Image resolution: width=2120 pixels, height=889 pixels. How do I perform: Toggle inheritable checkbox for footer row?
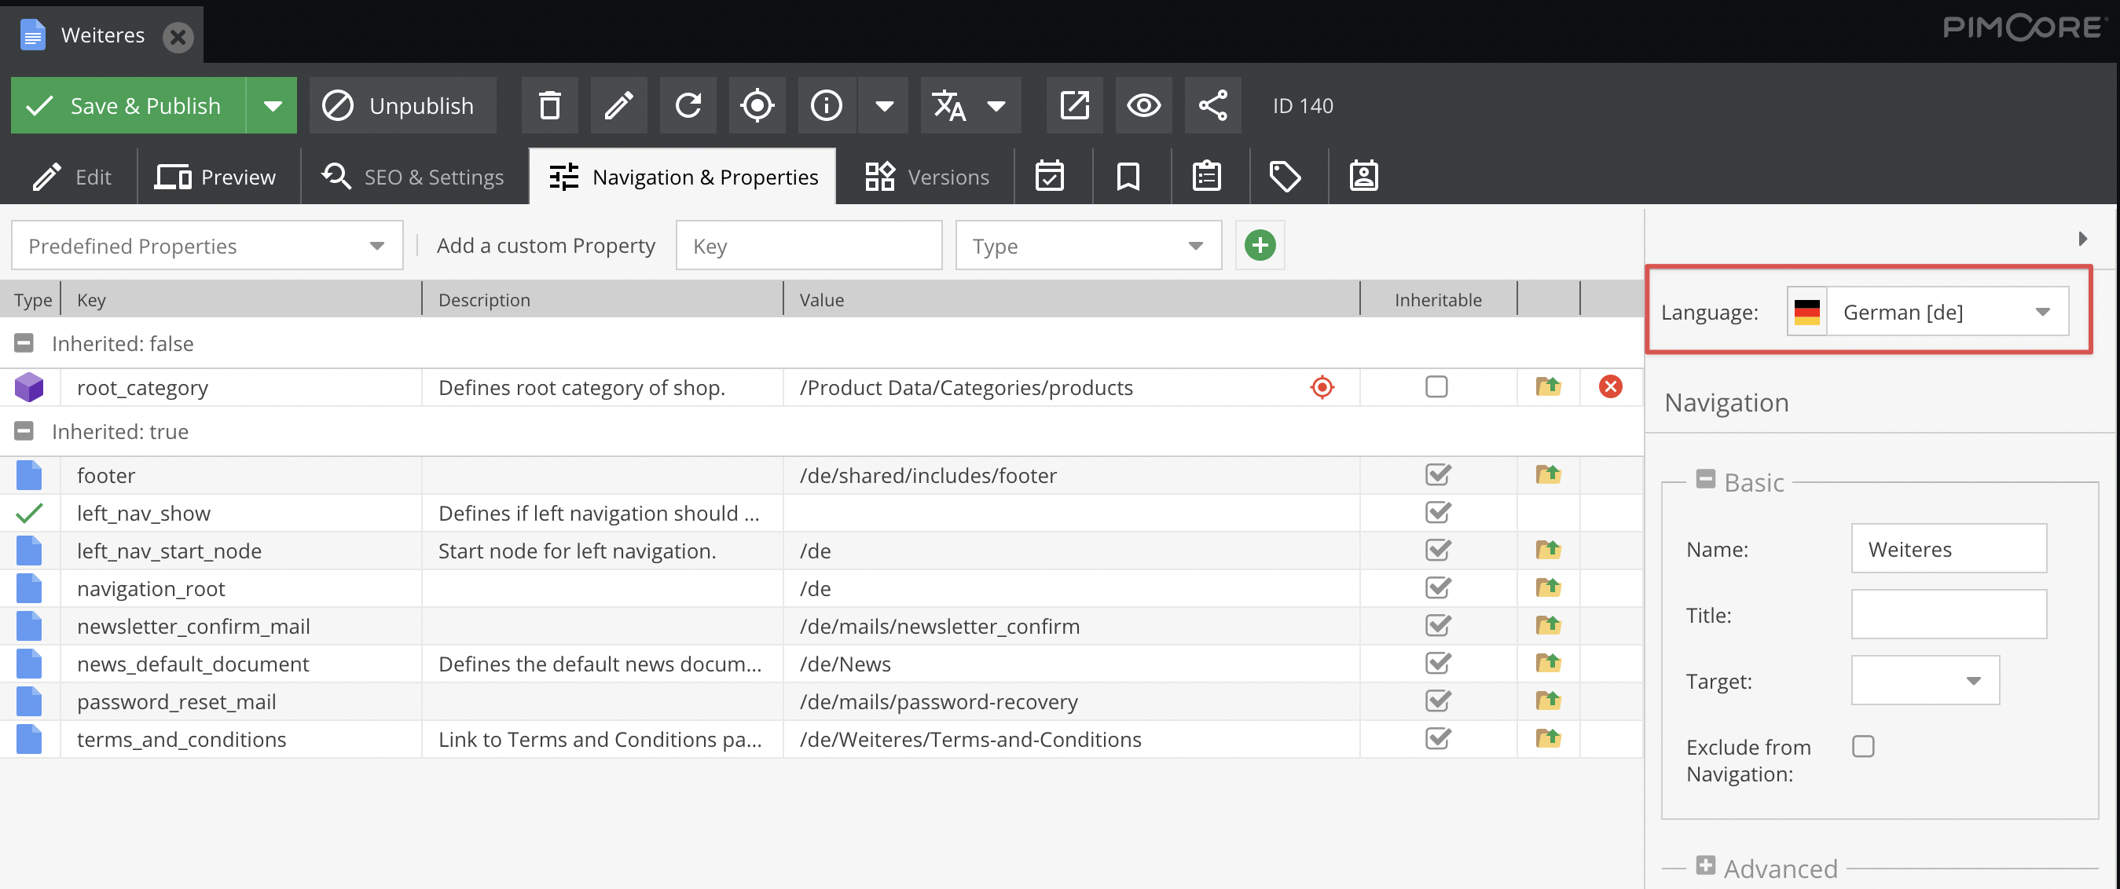tap(1437, 474)
